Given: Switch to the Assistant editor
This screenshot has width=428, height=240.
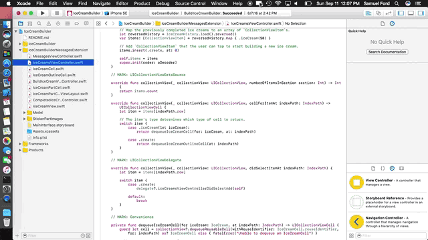Looking at the screenshot, I should click(379, 13).
